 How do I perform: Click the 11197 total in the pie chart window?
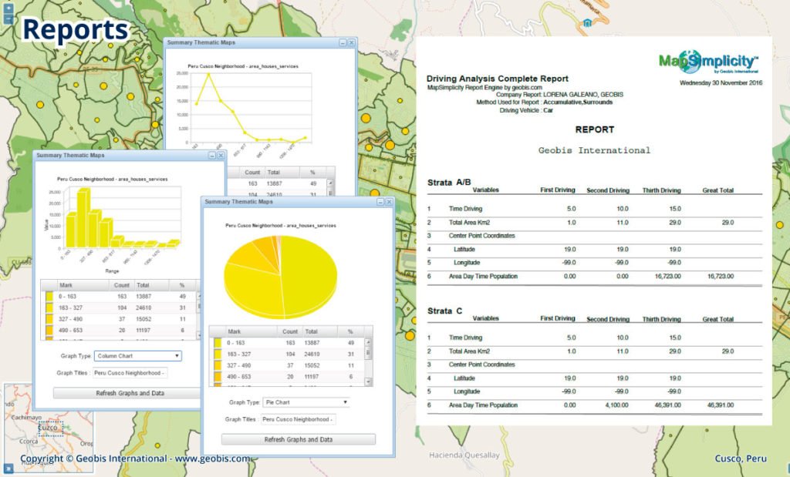point(312,377)
